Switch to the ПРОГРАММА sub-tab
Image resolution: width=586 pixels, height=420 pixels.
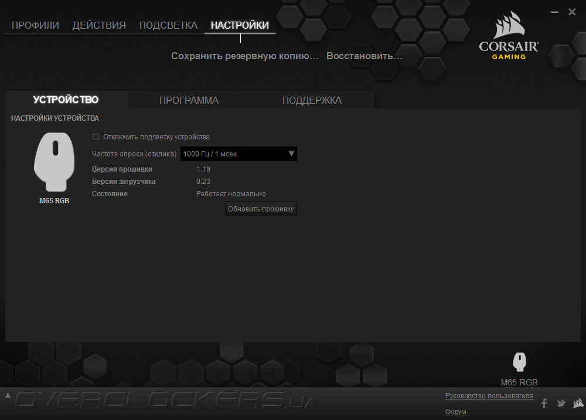click(x=189, y=100)
